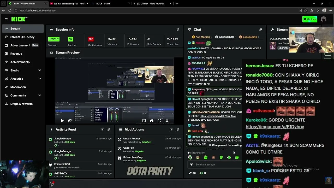Open Kingteka link in GaboPay ban entry
This screenshot has width=334, height=188.
tap(139, 151)
